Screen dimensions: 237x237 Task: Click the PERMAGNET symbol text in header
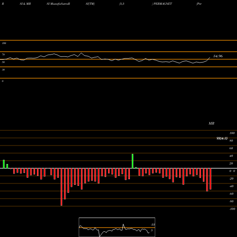coord(163,4)
